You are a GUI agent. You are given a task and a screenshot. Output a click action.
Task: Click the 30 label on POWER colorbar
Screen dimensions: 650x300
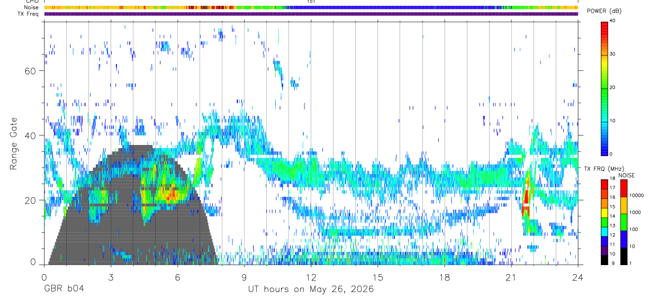(x=613, y=54)
